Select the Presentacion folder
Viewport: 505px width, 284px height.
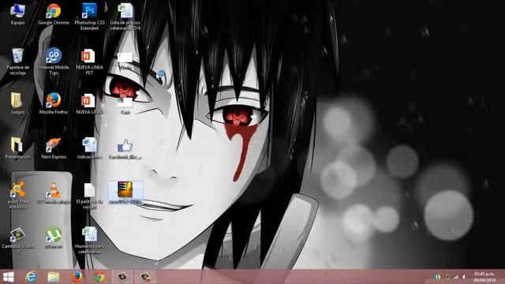click(17, 148)
